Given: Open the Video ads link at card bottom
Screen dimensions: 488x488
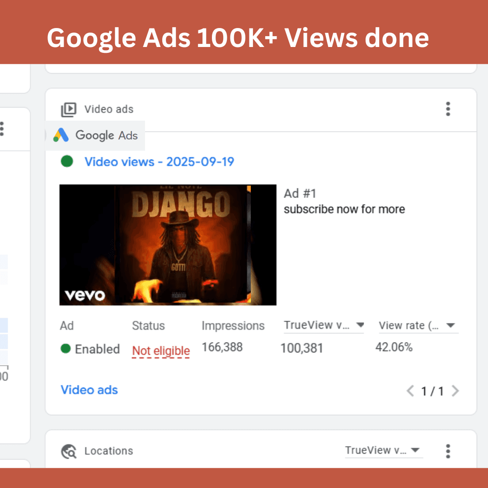Looking at the screenshot, I should [x=89, y=390].
